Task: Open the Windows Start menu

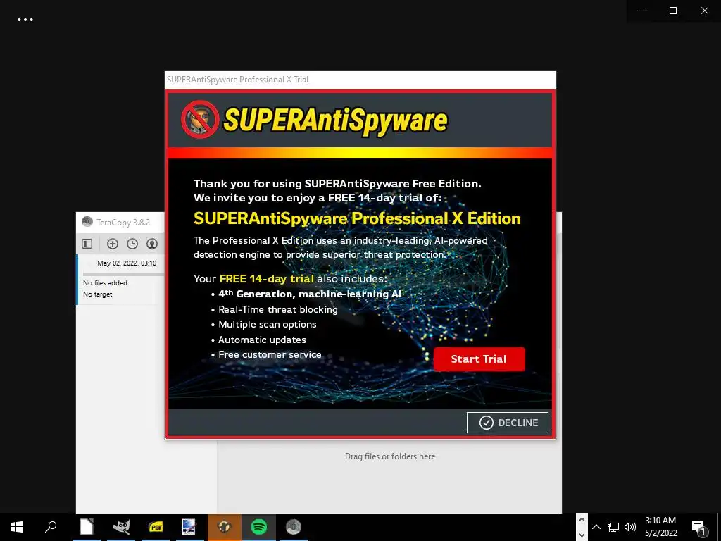Action: pos(17,527)
